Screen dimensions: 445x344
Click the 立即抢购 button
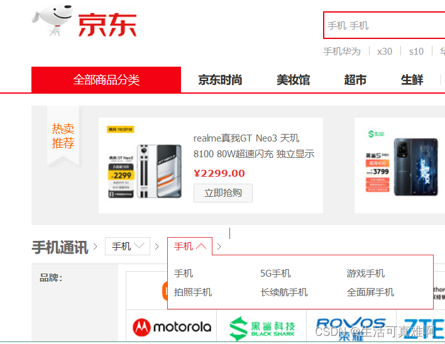click(x=223, y=193)
